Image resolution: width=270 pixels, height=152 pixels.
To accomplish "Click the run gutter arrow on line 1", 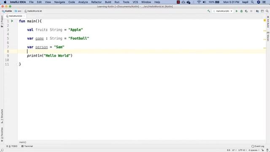I will click(12, 21).
